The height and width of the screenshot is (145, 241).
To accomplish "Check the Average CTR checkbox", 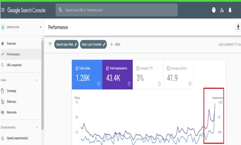I will 138,68.
